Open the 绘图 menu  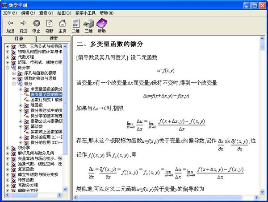pos(64,13)
